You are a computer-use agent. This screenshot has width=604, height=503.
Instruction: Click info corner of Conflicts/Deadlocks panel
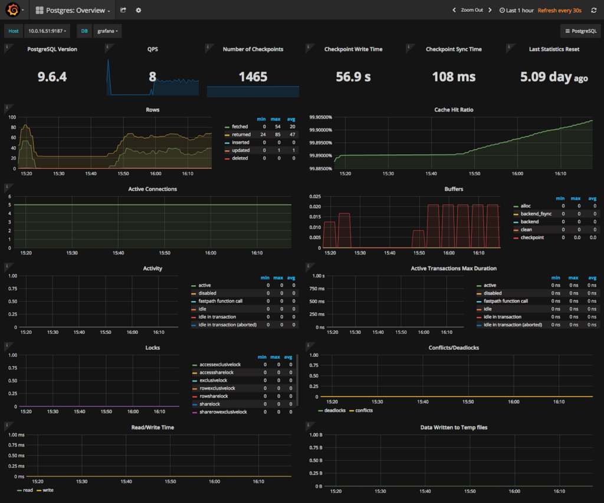308,345
